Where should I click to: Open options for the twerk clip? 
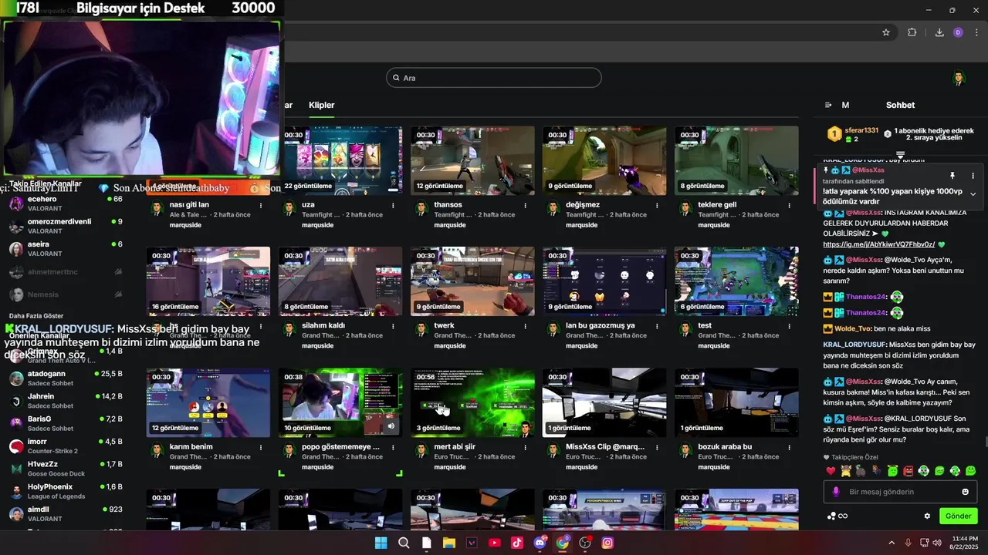525,326
